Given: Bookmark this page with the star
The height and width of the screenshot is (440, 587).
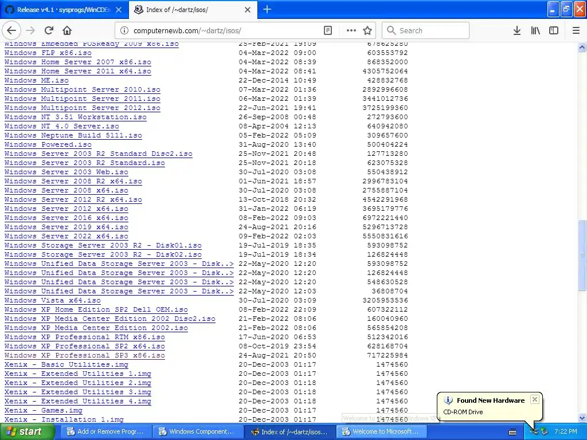Looking at the screenshot, I should 367,31.
